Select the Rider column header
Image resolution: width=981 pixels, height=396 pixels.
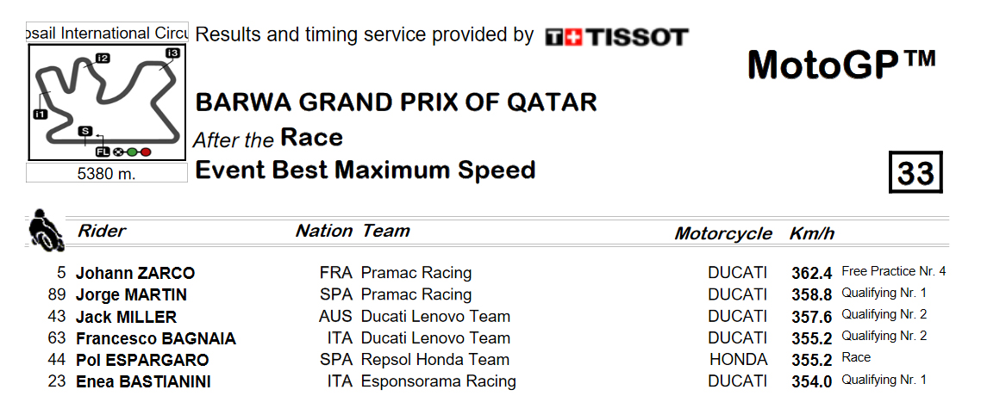[102, 231]
